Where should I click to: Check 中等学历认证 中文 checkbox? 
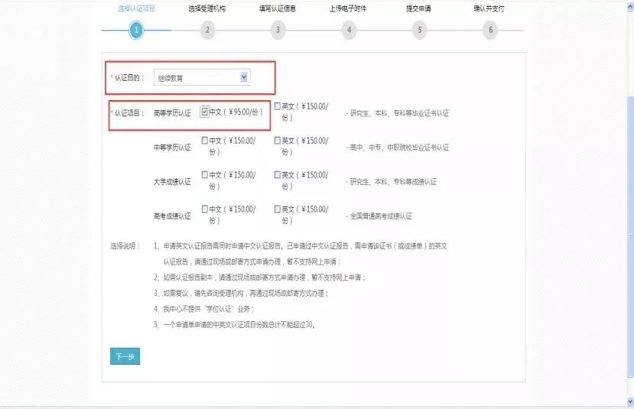click(x=205, y=140)
